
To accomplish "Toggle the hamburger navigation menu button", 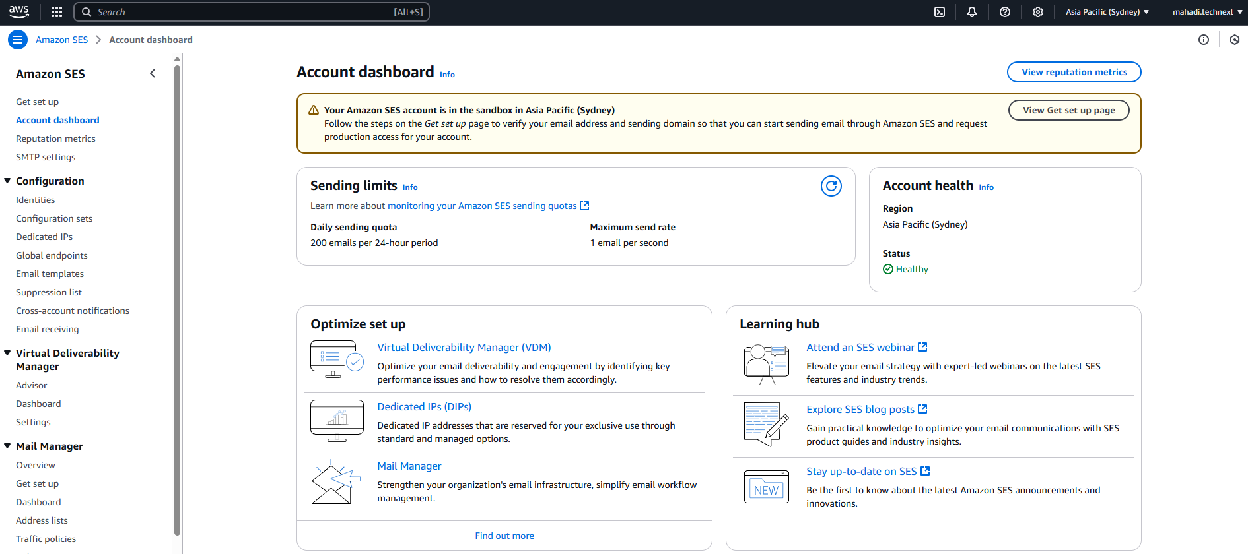I will (18, 40).
